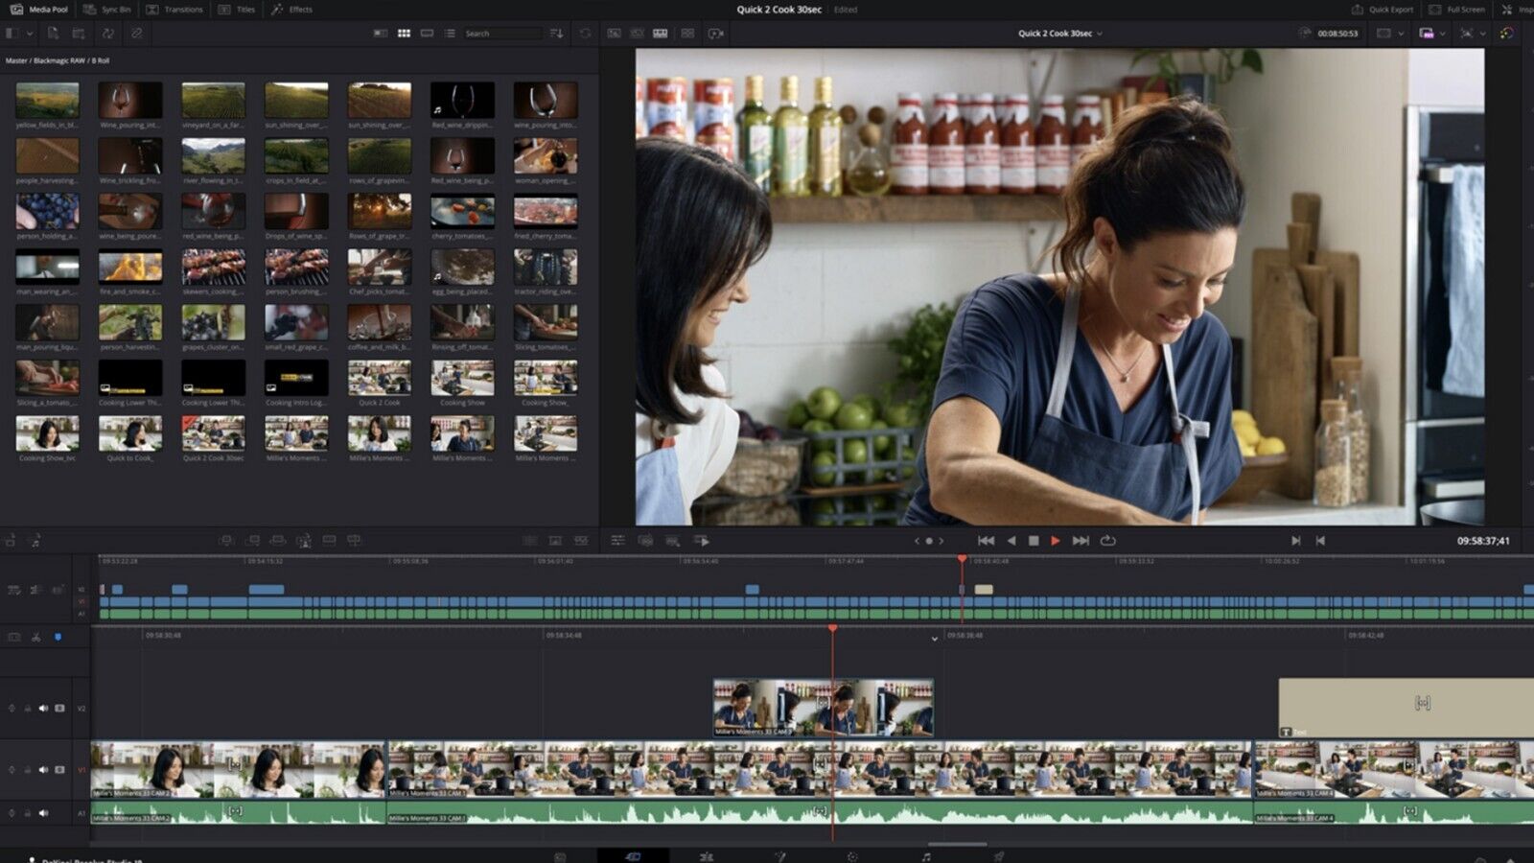Click the Smart Insert edit icon
Image resolution: width=1534 pixels, height=863 pixels.
click(x=226, y=541)
